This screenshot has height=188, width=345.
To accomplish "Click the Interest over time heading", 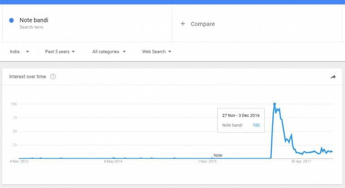I will tap(28, 77).
